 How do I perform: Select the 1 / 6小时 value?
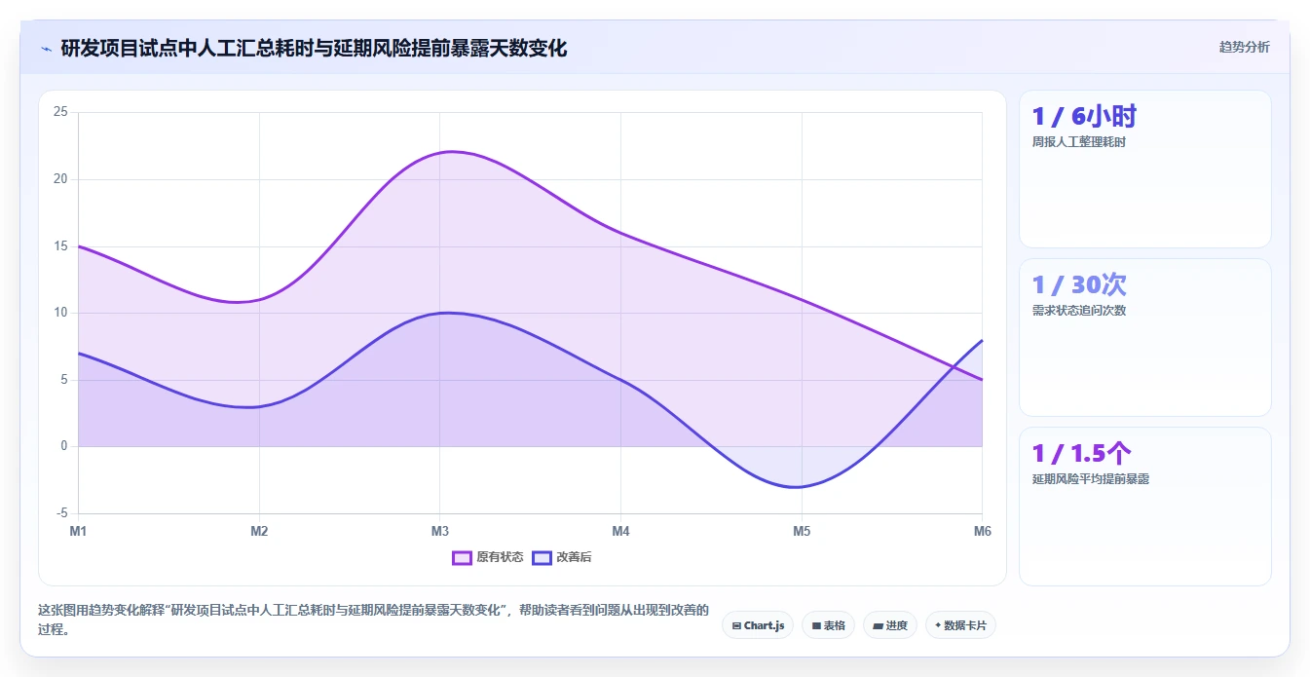1084,116
